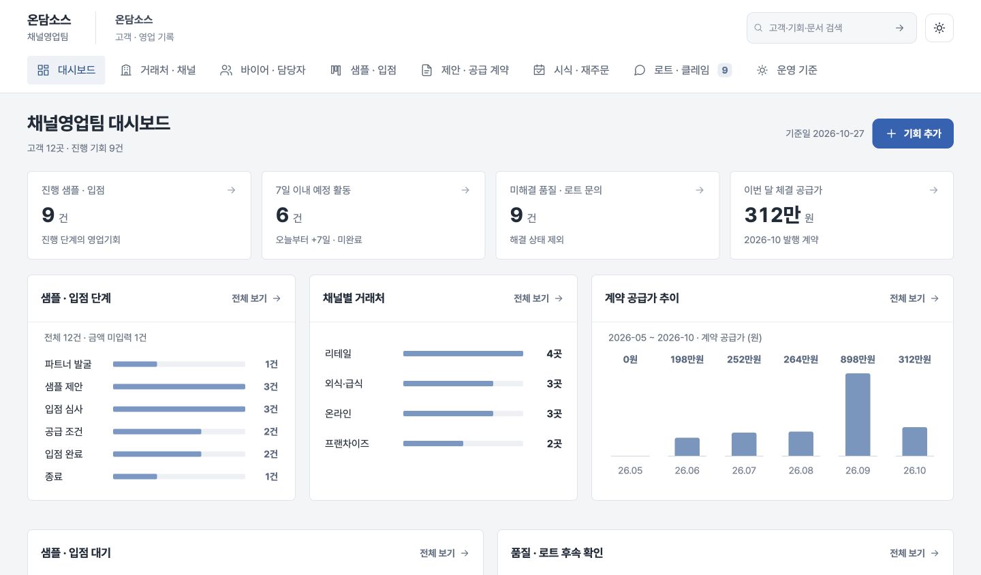Click the 입점 완료 stage bar
The height and width of the screenshot is (575, 981).
coord(179,454)
